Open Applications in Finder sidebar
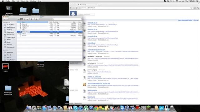The image size is (200, 112). click(x=9, y=27)
